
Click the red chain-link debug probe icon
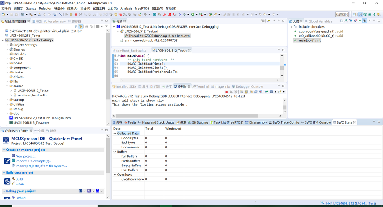pyautogui.click(x=164, y=15)
